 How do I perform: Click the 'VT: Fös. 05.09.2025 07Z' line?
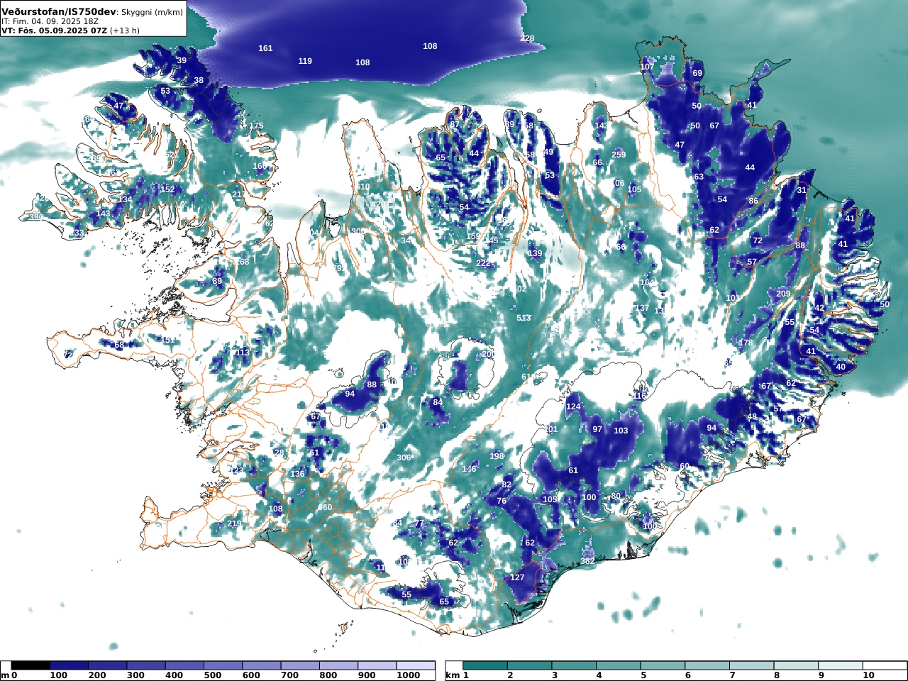point(54,31)
